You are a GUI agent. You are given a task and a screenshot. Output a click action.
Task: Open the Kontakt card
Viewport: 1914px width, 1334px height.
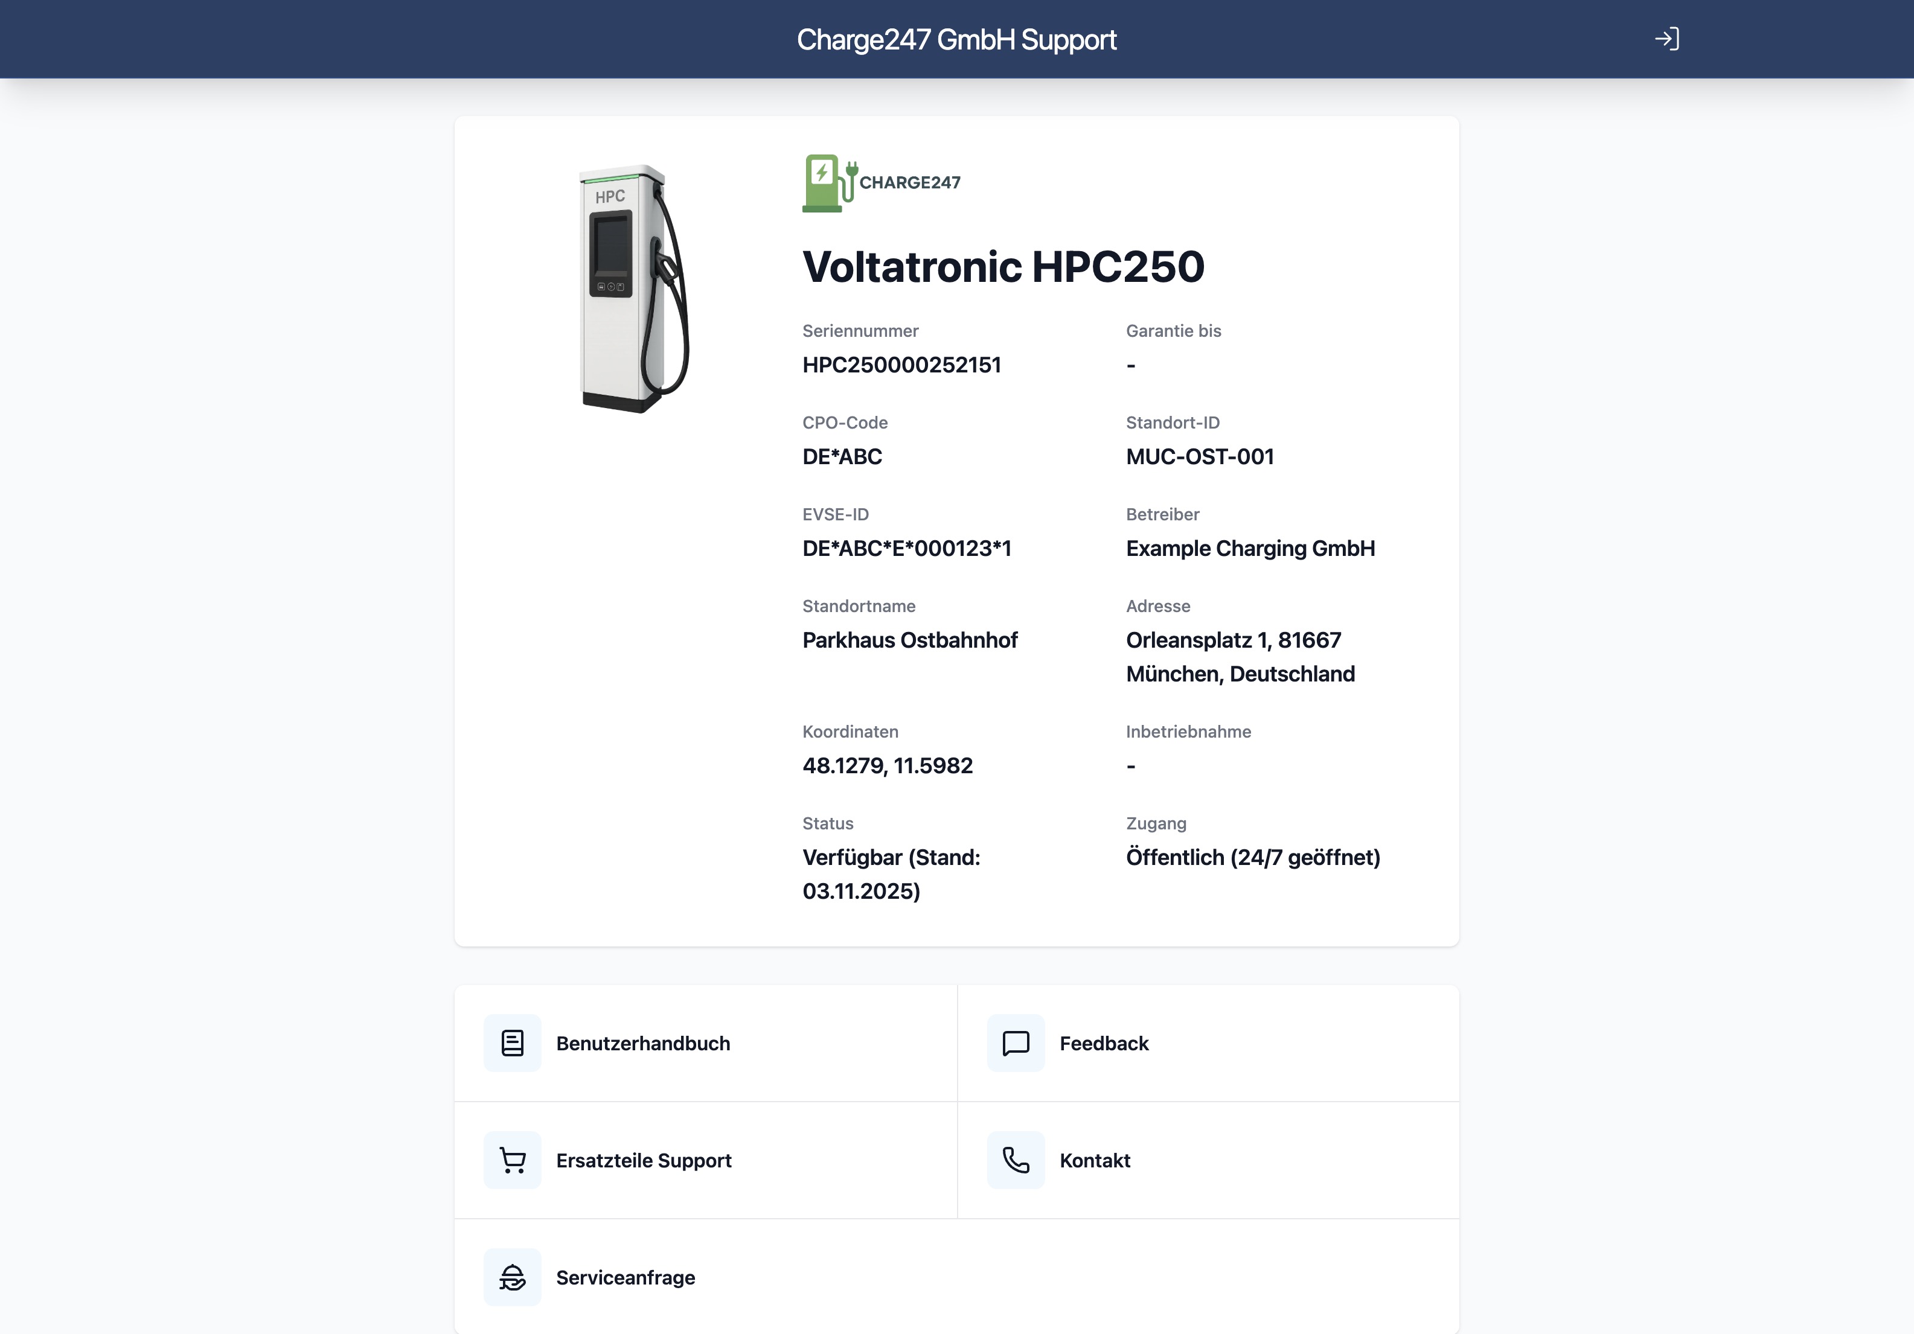1095,1160
